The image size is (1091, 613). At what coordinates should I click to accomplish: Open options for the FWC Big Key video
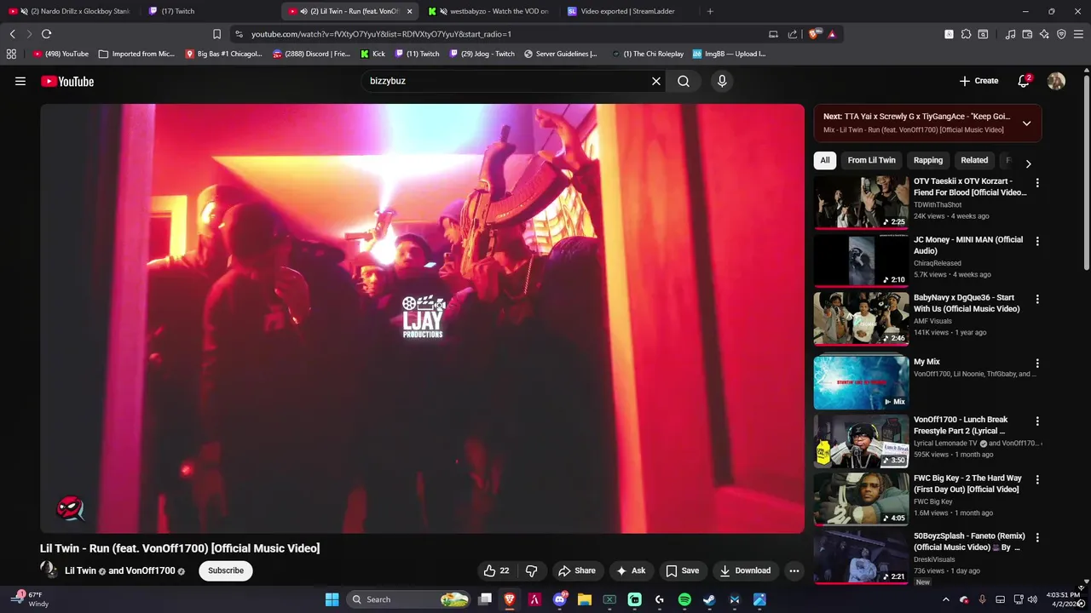tap(1037, 479)
